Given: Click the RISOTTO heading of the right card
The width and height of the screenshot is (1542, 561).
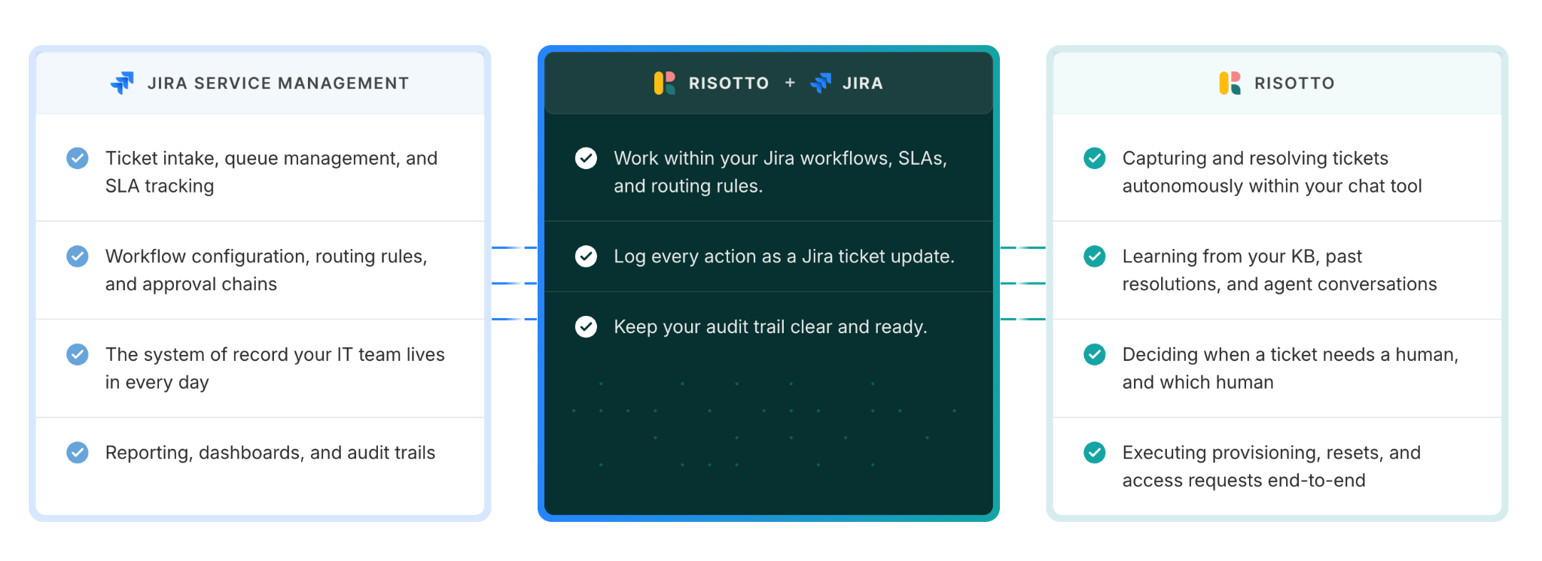Looking at the screenshot, I should [1294, 83].
